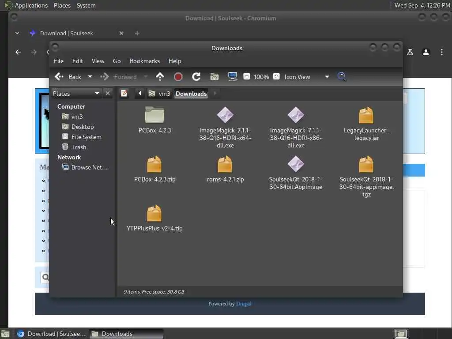Select the SoulseekQt appimage.tgz archive icon
This screenshot has width=452, height=339.
366,164
